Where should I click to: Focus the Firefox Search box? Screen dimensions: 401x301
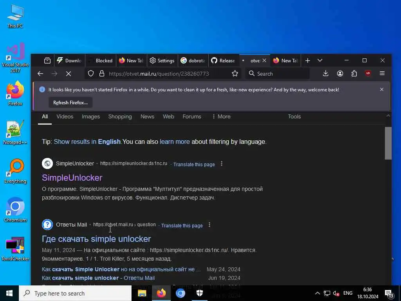(277, 74)
